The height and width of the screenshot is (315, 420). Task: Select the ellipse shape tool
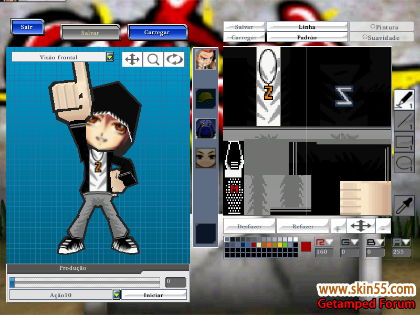coord(404,163)
